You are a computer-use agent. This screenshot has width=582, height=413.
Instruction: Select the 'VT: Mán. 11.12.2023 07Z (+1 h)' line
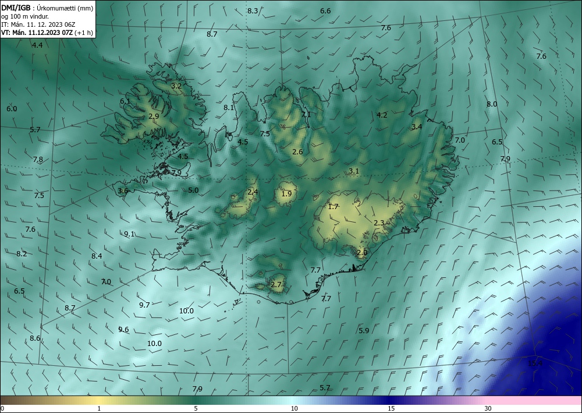click(47, 33)
